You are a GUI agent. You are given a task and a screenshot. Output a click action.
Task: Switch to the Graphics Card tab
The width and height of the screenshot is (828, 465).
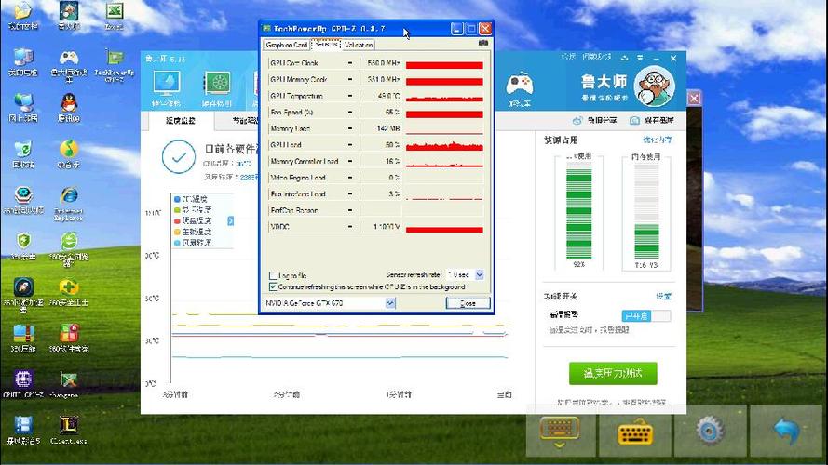(286, 46)
